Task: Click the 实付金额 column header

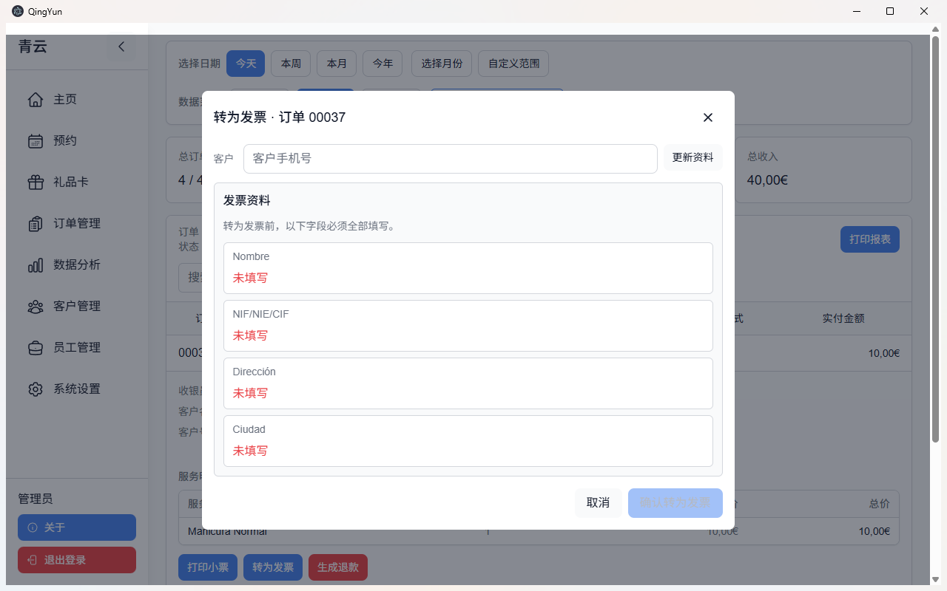Action: [843, 318]
